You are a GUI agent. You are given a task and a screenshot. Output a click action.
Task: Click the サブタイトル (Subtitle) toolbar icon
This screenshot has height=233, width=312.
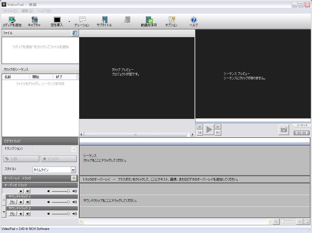click(x=104, y=21)
